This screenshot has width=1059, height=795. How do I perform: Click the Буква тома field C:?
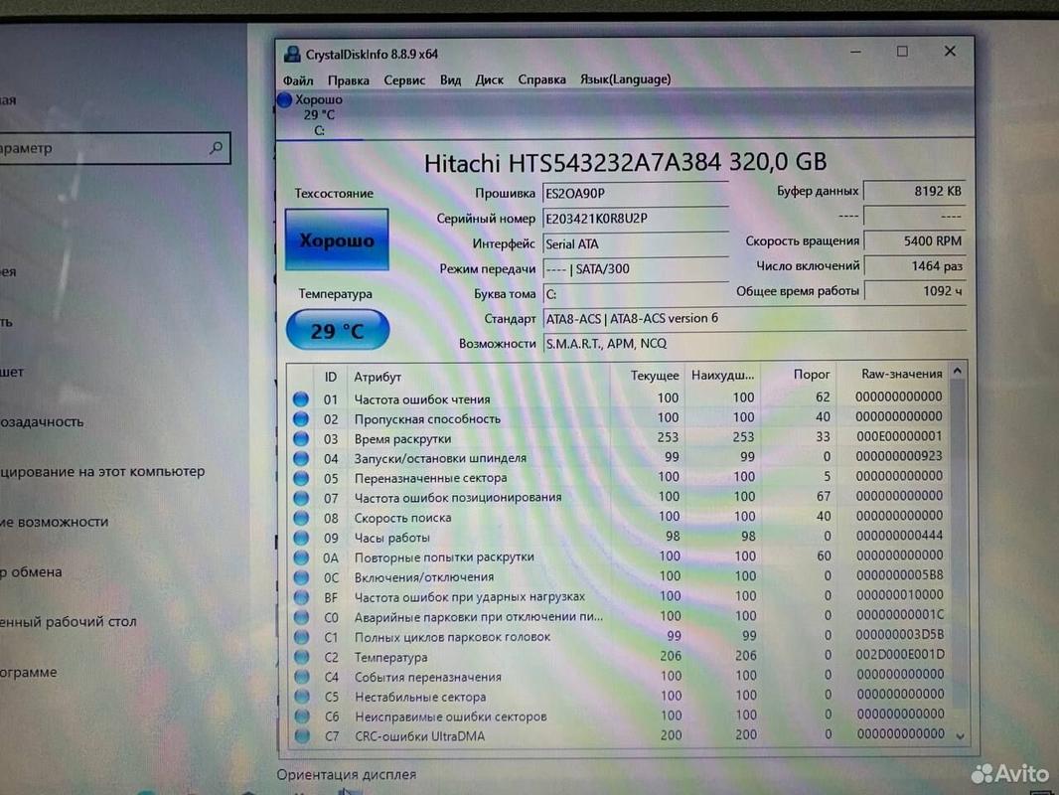(x=636, y=294)
